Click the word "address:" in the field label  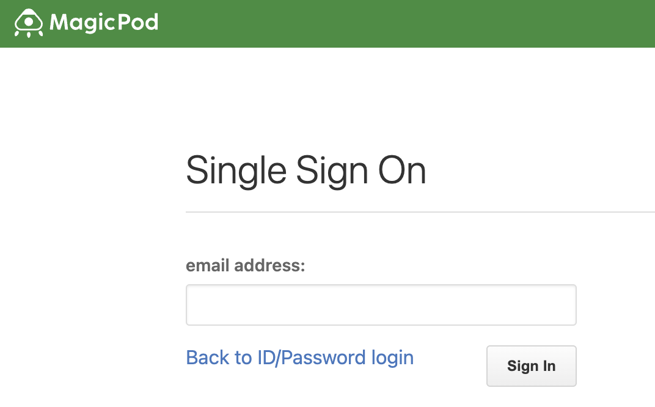[x=269, y=265]
